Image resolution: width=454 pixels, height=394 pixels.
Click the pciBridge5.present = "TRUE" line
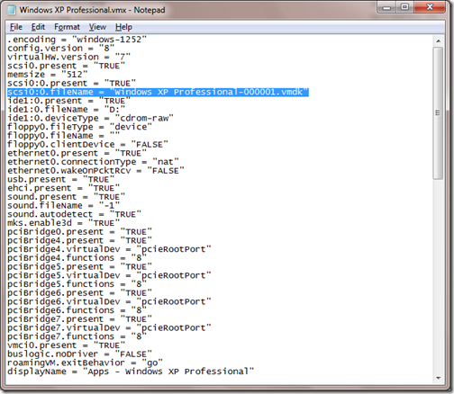(79, 267)
